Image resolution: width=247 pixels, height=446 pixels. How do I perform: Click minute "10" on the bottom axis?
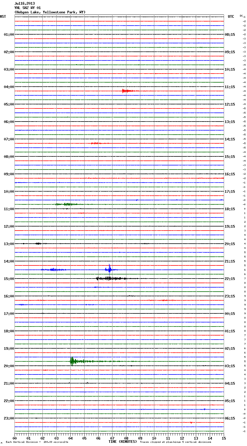[x=154, y=438]
